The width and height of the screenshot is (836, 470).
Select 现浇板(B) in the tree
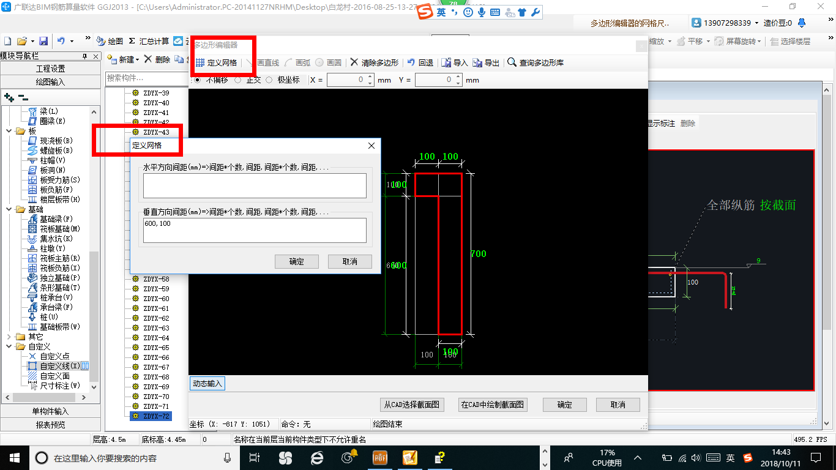[50, 141]
